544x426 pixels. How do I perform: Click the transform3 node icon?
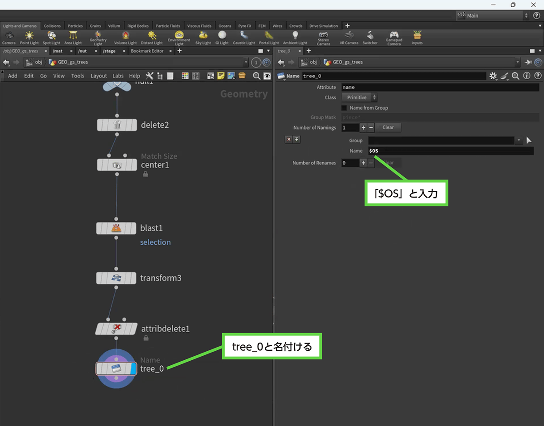coord(117,278)
